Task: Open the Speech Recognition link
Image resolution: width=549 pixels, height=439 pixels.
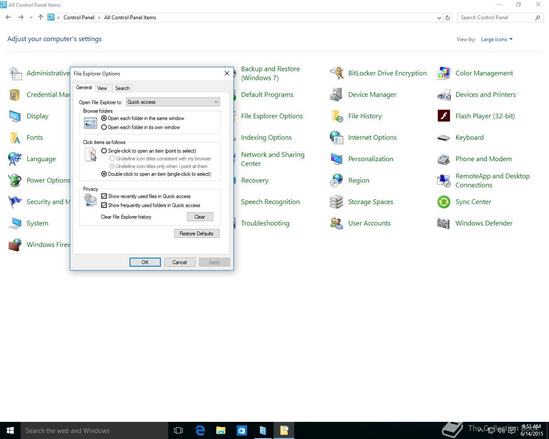Action: click(x=270, y=202)
